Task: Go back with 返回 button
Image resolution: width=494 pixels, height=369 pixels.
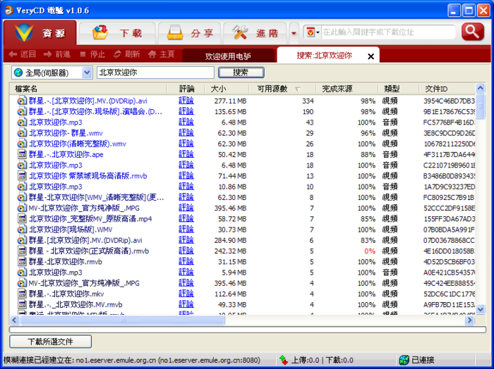Action: point(23,54)
